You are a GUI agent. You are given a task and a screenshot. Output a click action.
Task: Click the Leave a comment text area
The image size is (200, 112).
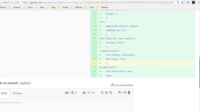pyautogui.click(x=66, y=105)
